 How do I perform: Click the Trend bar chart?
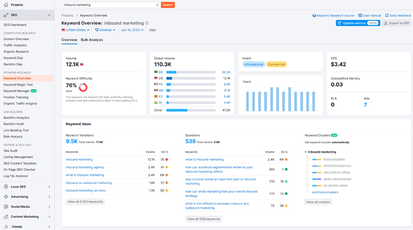click(280, 98)
